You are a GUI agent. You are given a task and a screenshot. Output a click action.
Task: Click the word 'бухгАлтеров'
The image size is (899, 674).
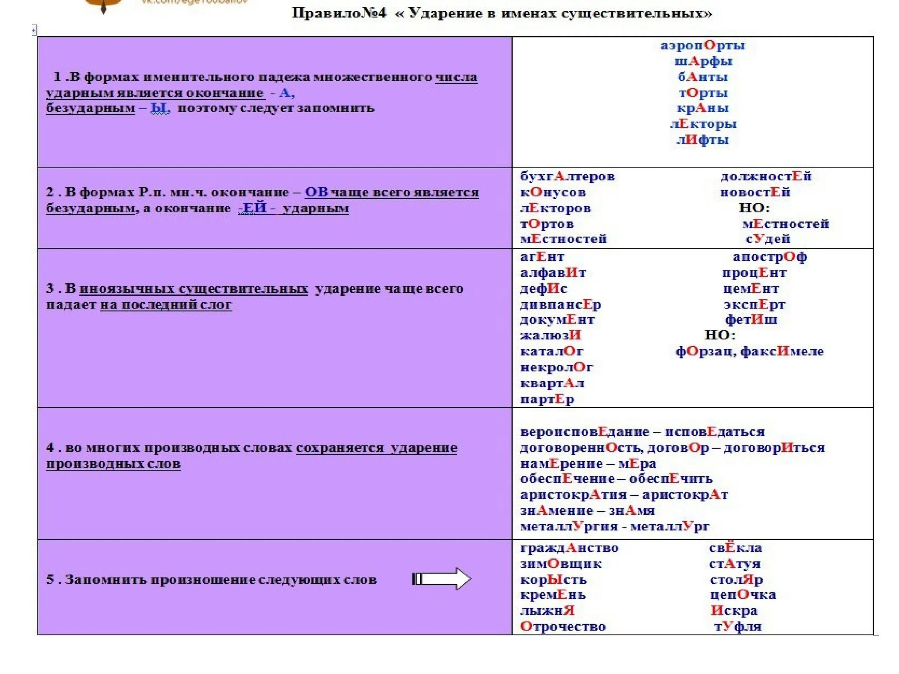(x=567, y=176)
